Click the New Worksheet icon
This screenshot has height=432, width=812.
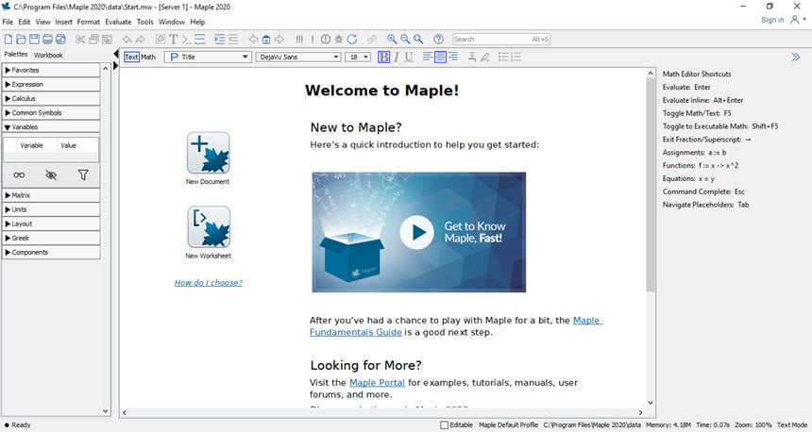tap(209, 227)
